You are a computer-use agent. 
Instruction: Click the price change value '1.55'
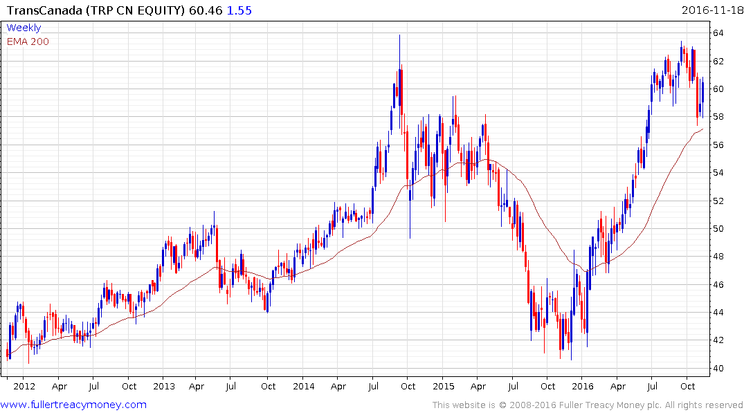[x=239, y=10]
